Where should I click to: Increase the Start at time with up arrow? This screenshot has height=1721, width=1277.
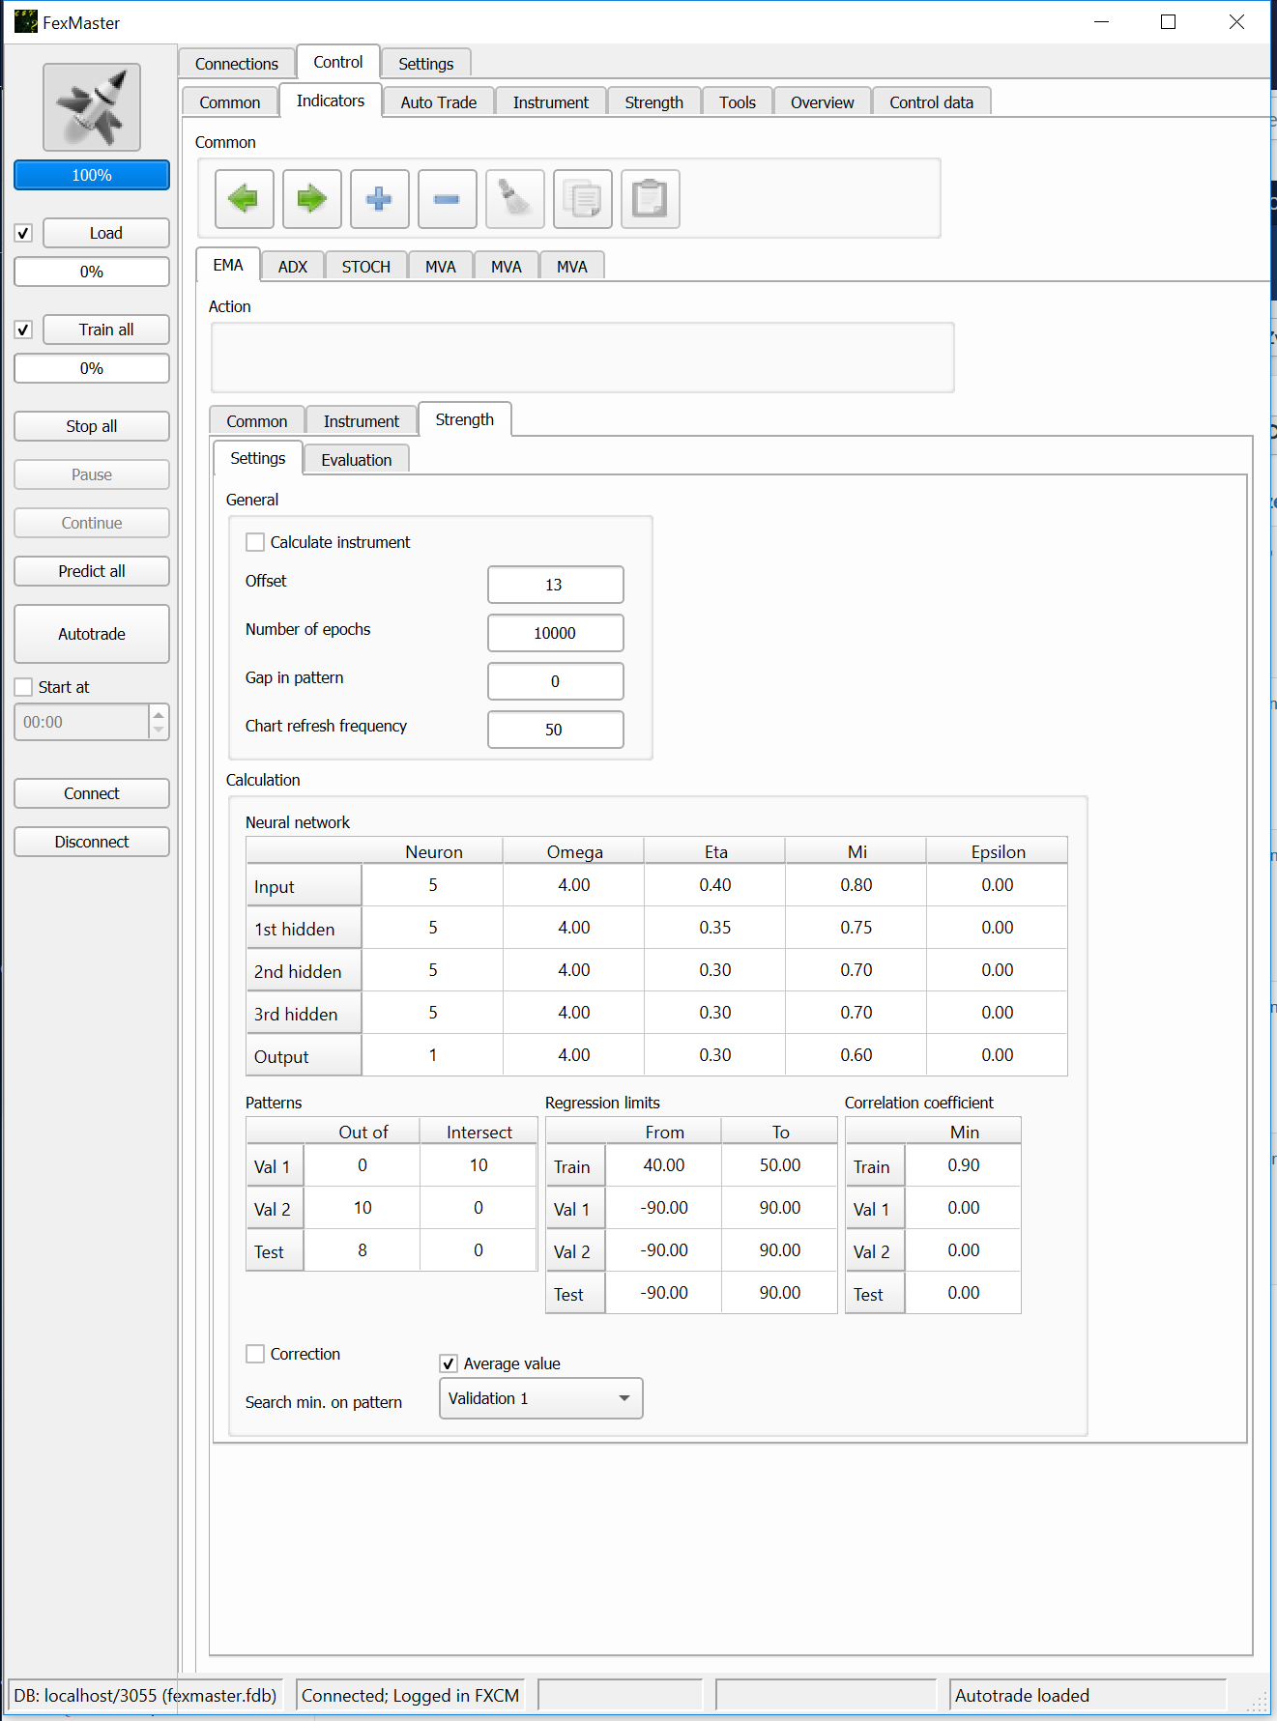pyautogui.click(x=159, y=714)
